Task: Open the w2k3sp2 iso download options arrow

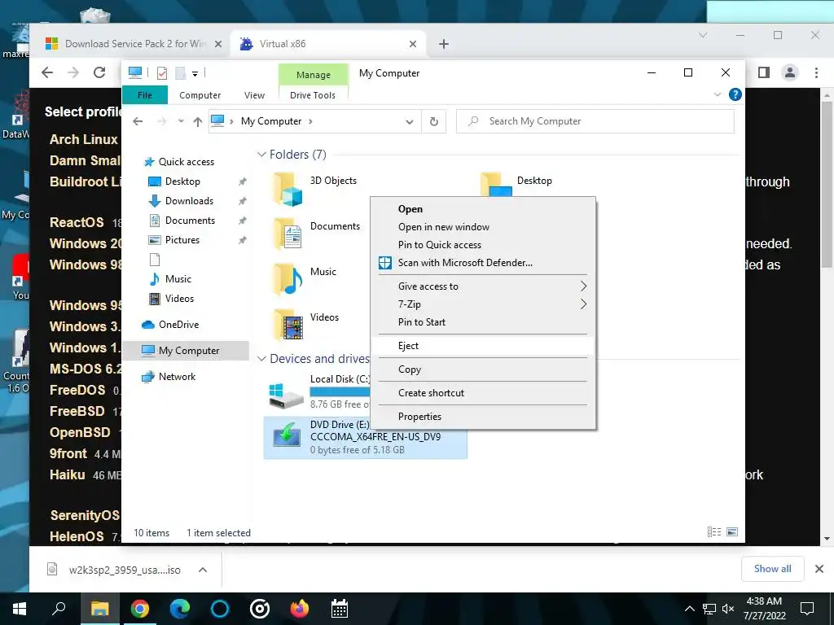Action: tap(203, 570)
